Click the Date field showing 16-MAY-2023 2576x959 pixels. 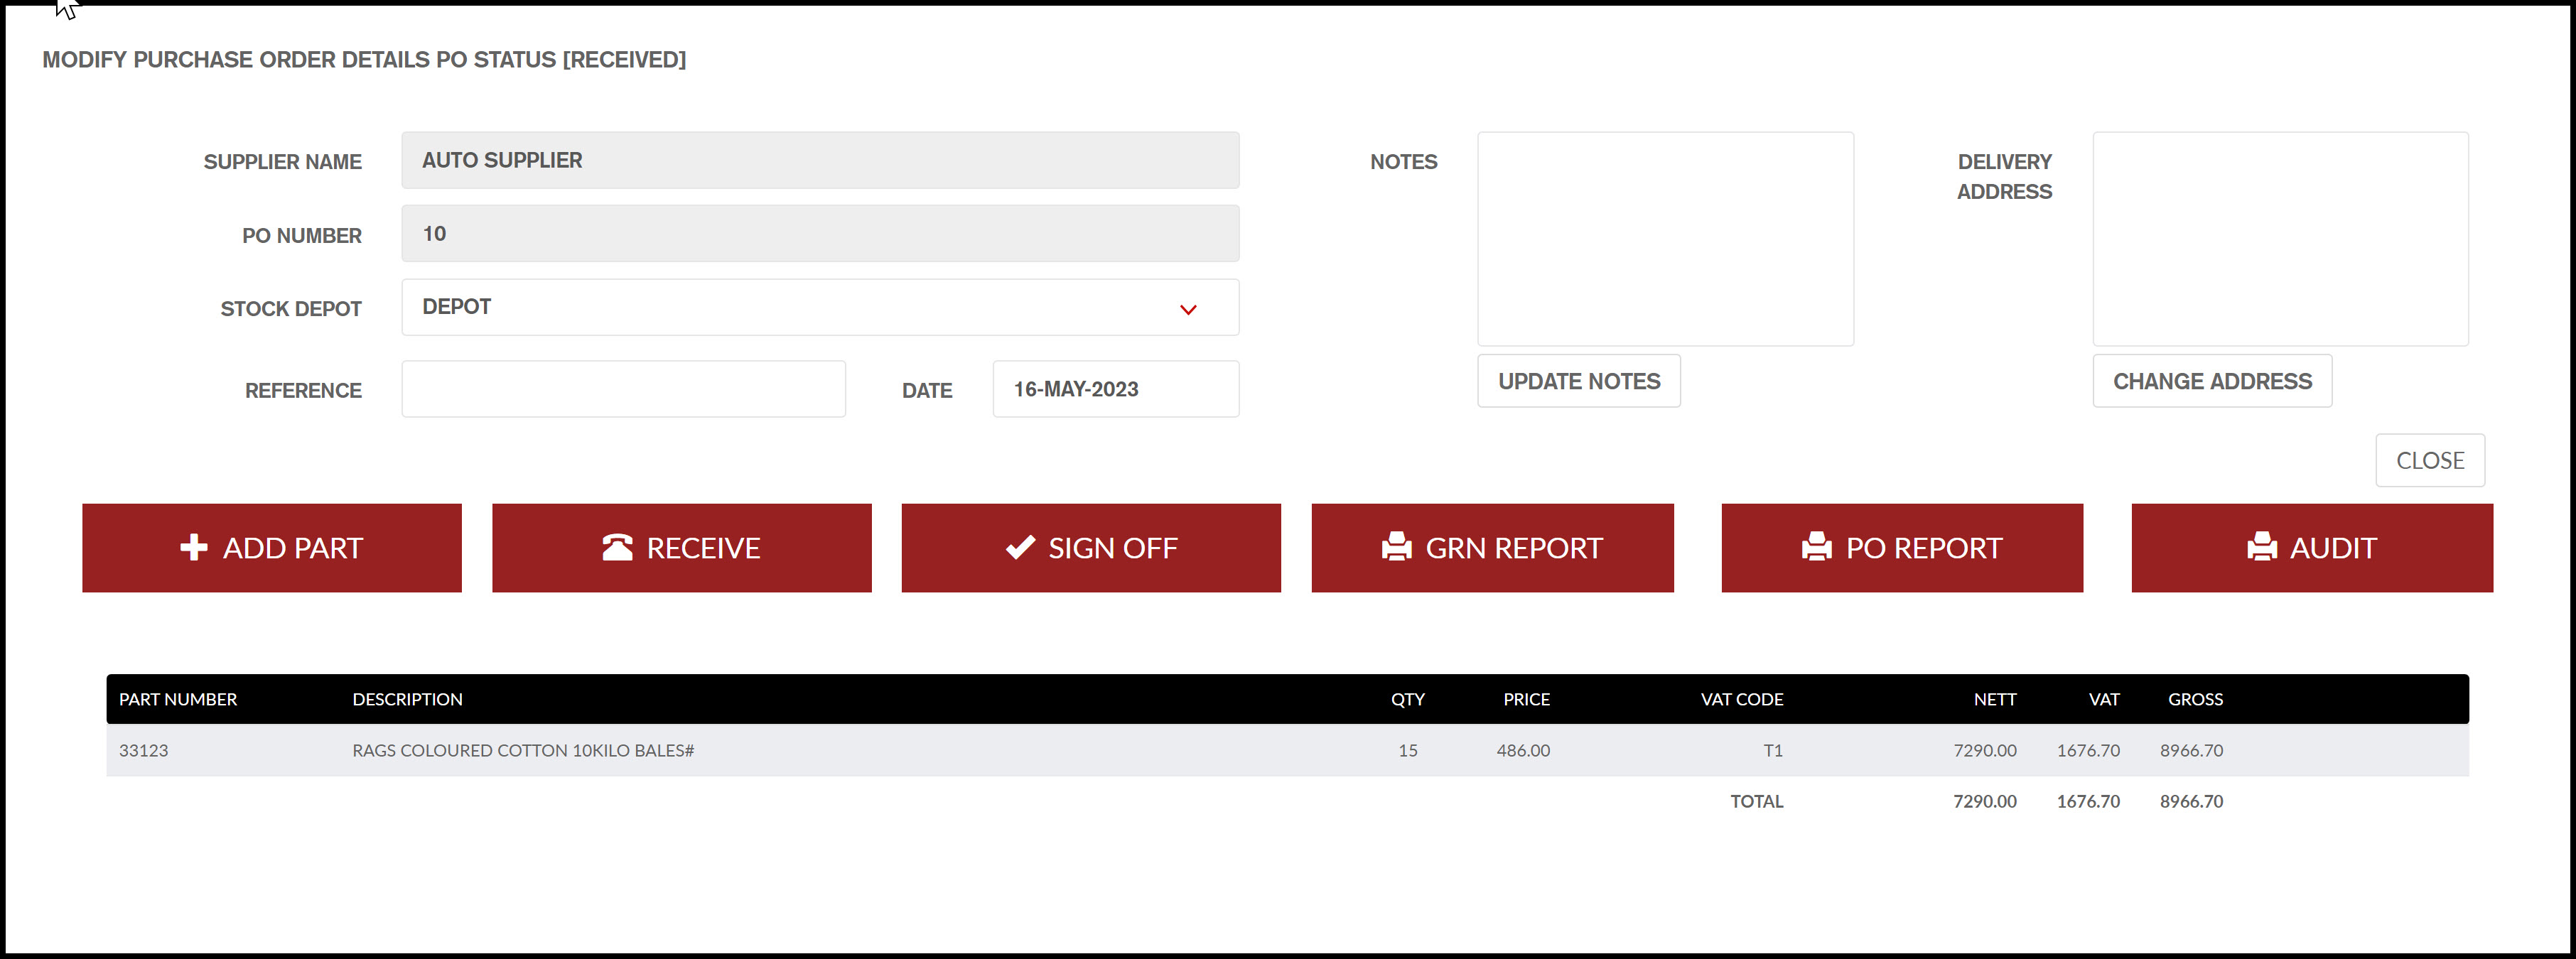coord(1116,389)
